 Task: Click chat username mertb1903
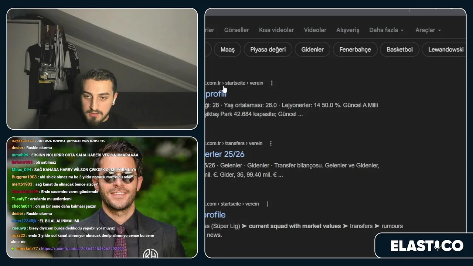tap(22, 184)
